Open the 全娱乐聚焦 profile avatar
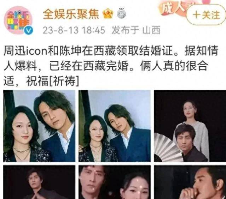Viewport: 226px width, 199px height. click(x=18, y=20)
